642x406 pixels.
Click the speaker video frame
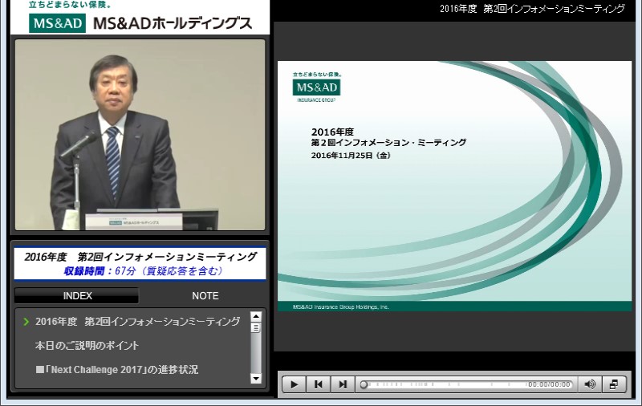[140, 135]
